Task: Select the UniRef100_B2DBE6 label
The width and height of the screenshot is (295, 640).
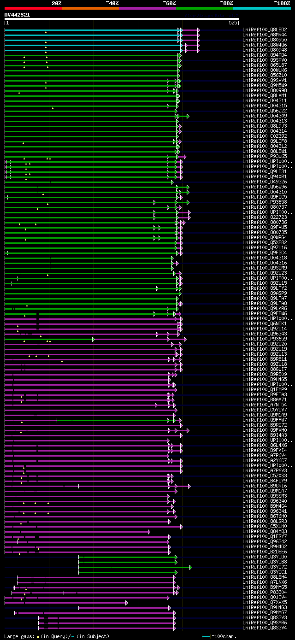Action: (265, 552)
